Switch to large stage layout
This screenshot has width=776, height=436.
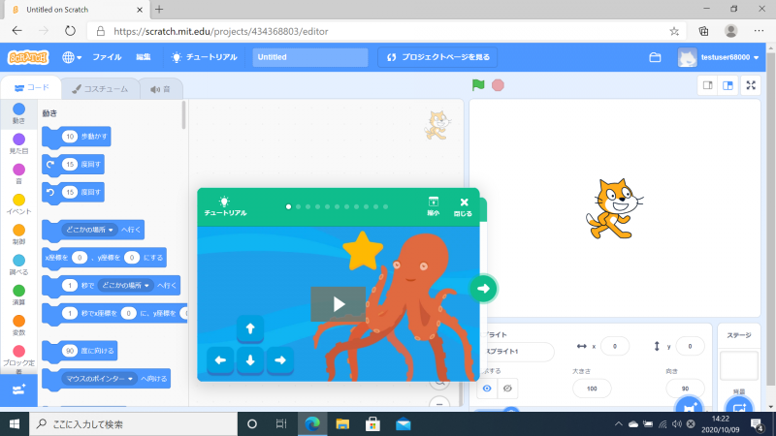[728, 85]
